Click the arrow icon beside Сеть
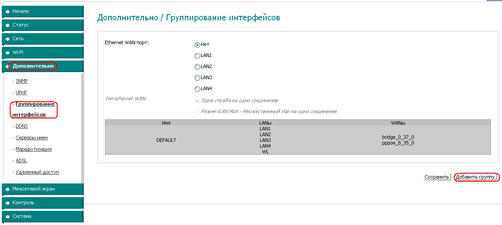 tap(8, 39)
